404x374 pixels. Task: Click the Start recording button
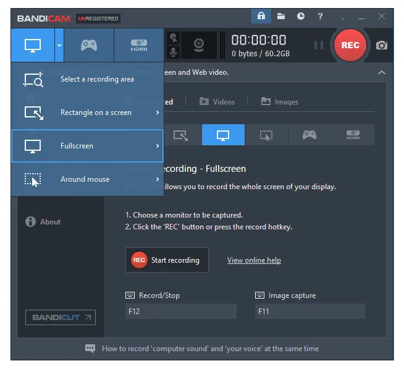point(167,260)
